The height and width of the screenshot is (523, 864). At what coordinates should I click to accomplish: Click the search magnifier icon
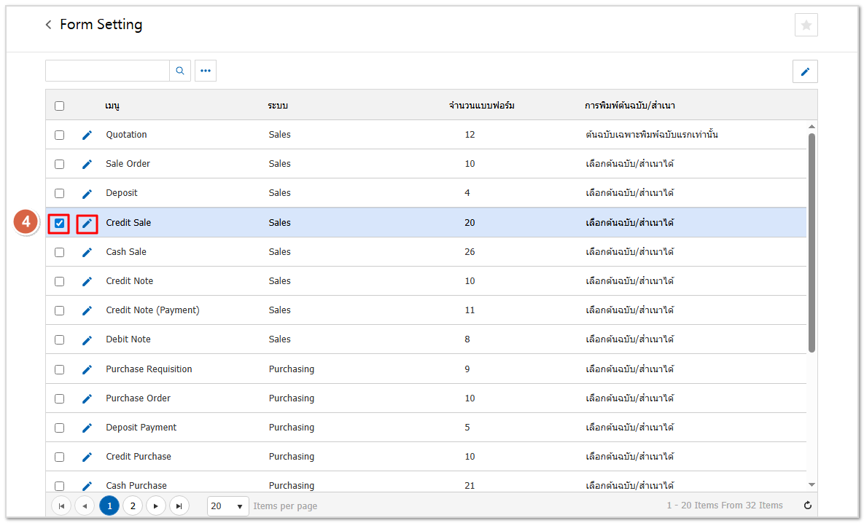pyautogui.click(x=180, y=71)
